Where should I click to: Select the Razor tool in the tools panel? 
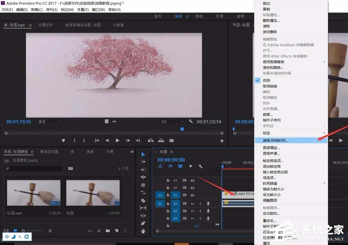click(143, 200)
